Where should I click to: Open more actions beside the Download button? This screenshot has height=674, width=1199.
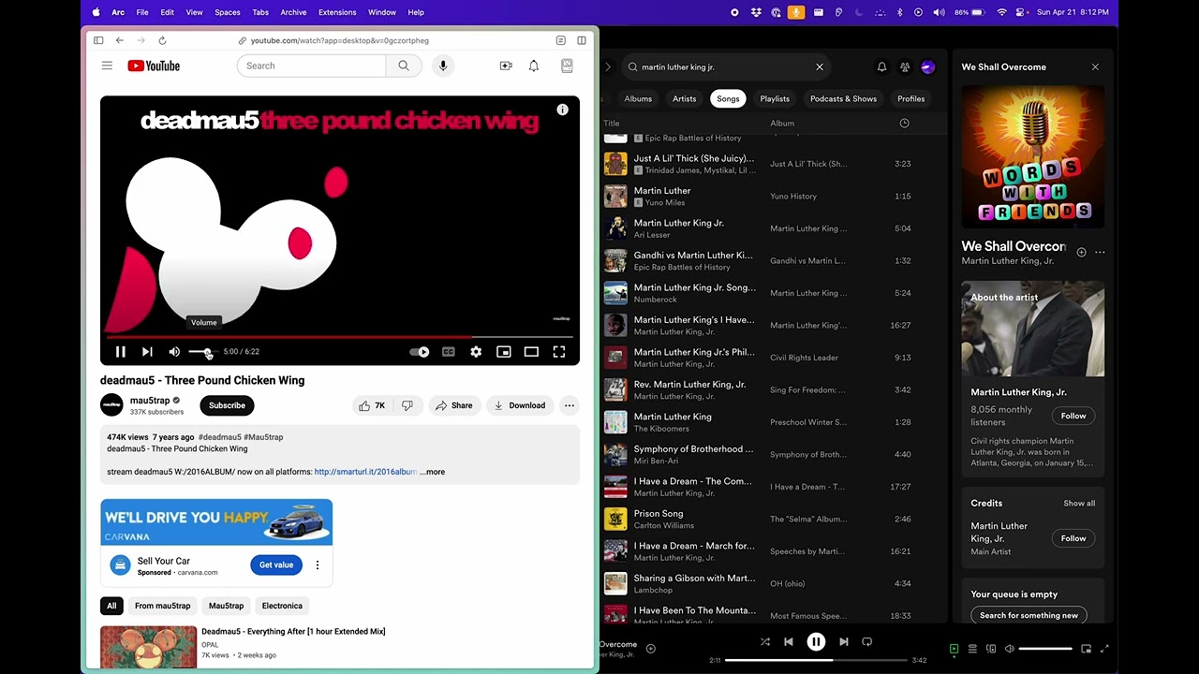(x=570, y=405)
